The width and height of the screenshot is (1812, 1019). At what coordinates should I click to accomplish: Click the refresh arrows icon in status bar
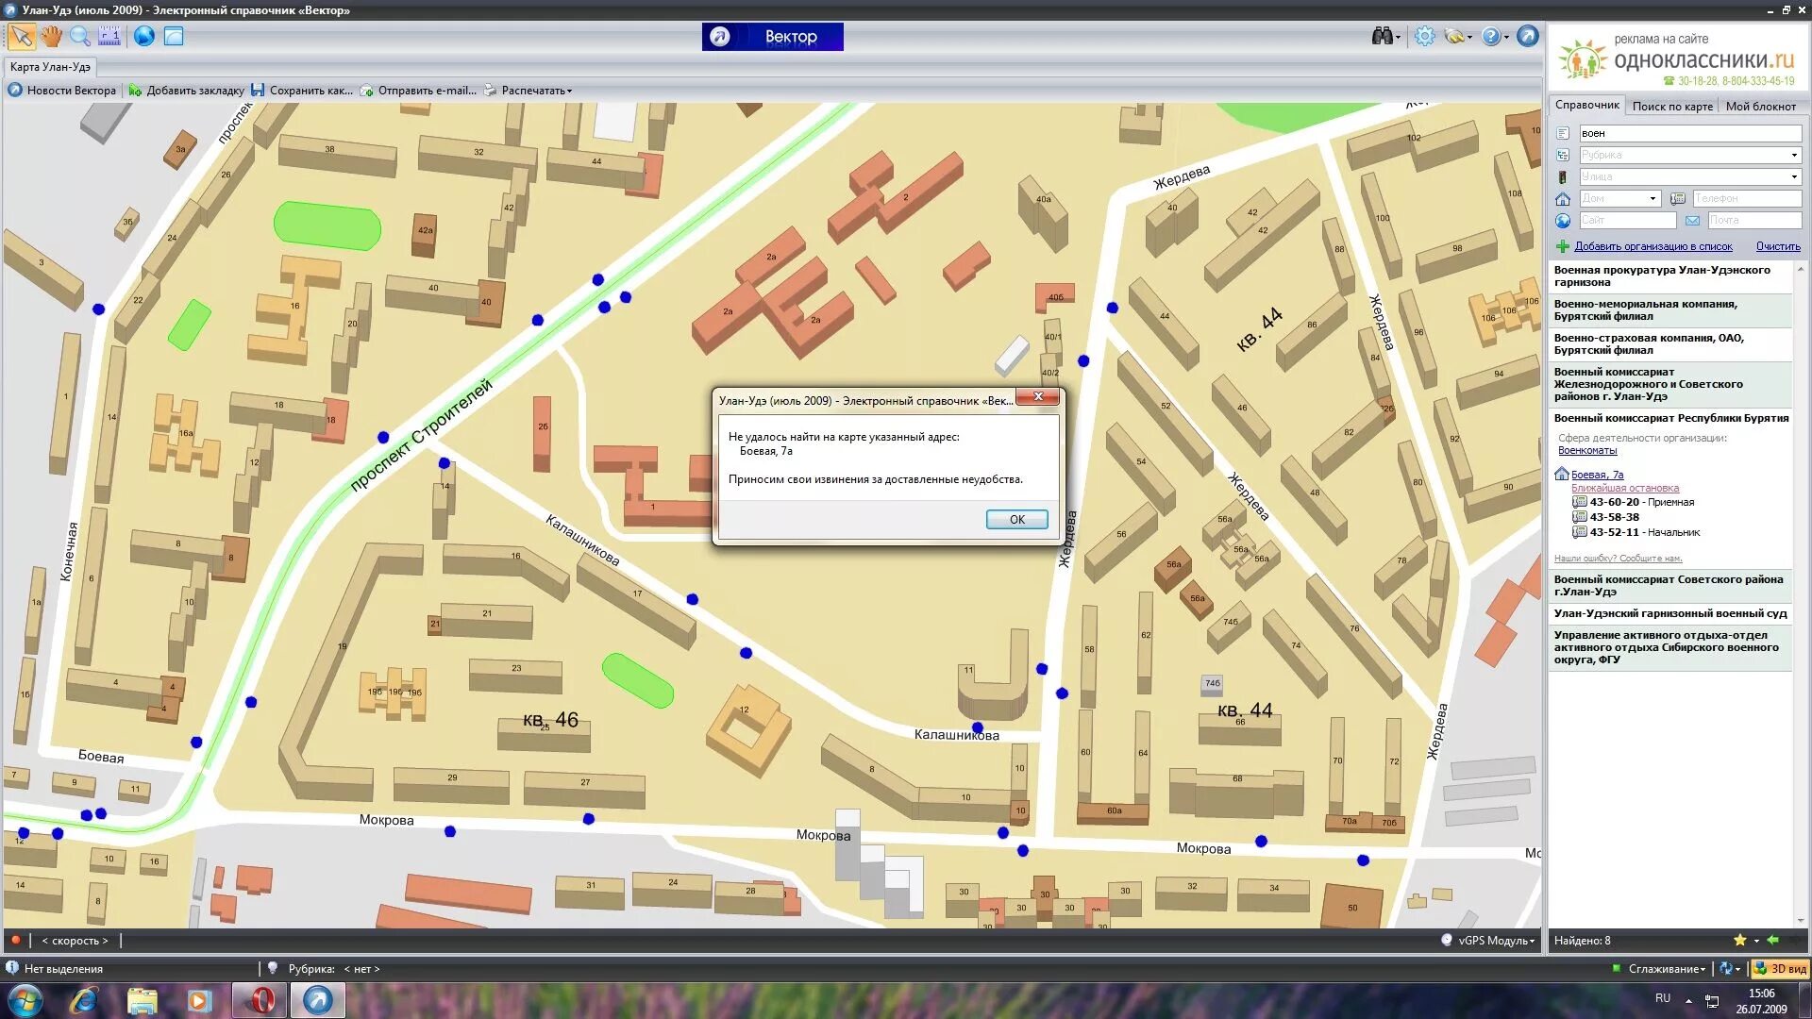click(x=1725, y=969)
